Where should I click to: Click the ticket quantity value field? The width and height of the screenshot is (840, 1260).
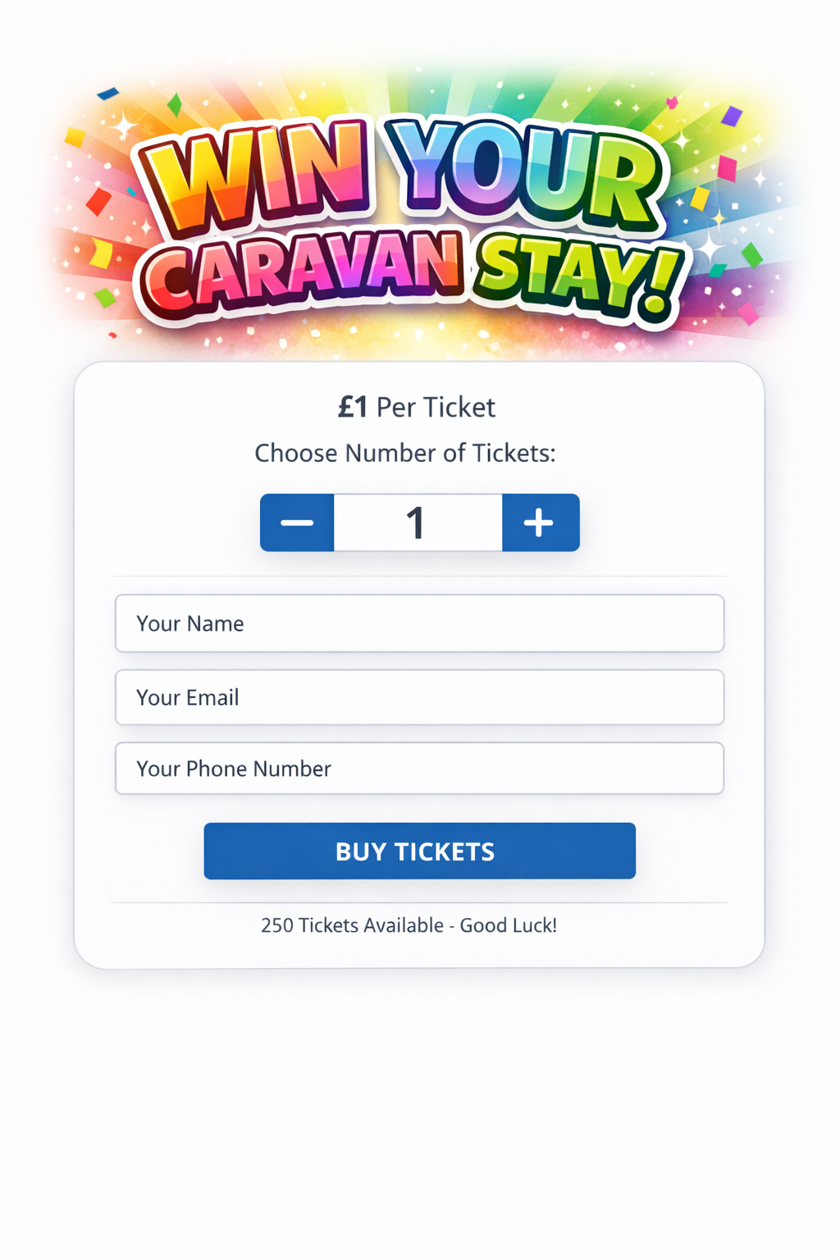click(x=418, y=523)
